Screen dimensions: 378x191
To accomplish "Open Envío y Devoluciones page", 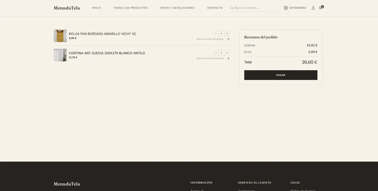I will (177, 8).
